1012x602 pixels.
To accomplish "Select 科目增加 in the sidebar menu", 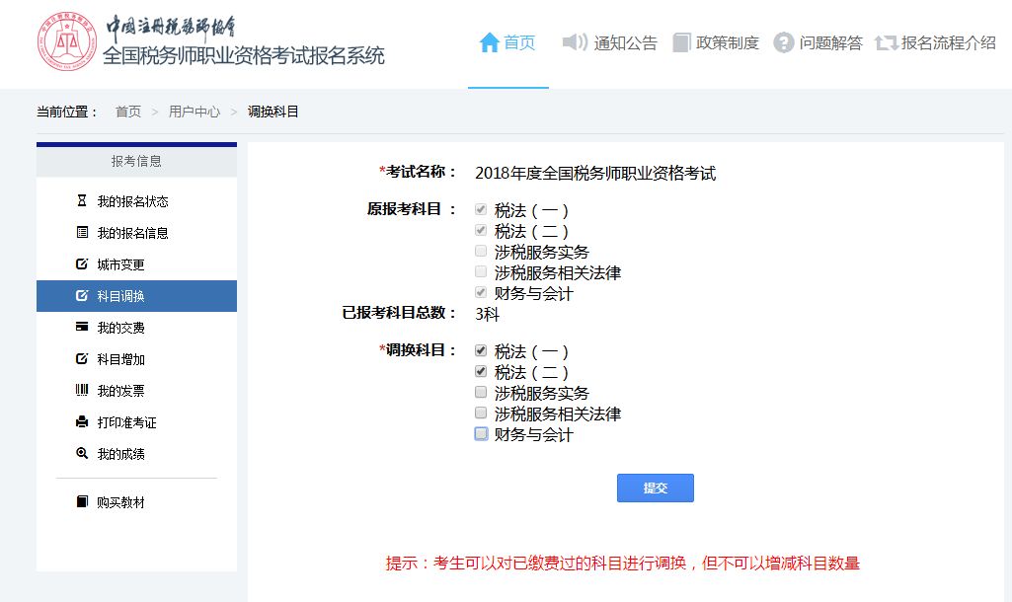I will click(x=120, y=359).
